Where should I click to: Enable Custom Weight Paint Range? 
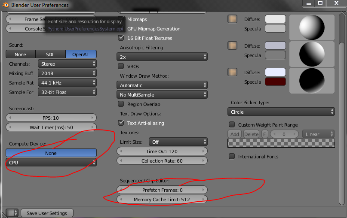[232, 124]
